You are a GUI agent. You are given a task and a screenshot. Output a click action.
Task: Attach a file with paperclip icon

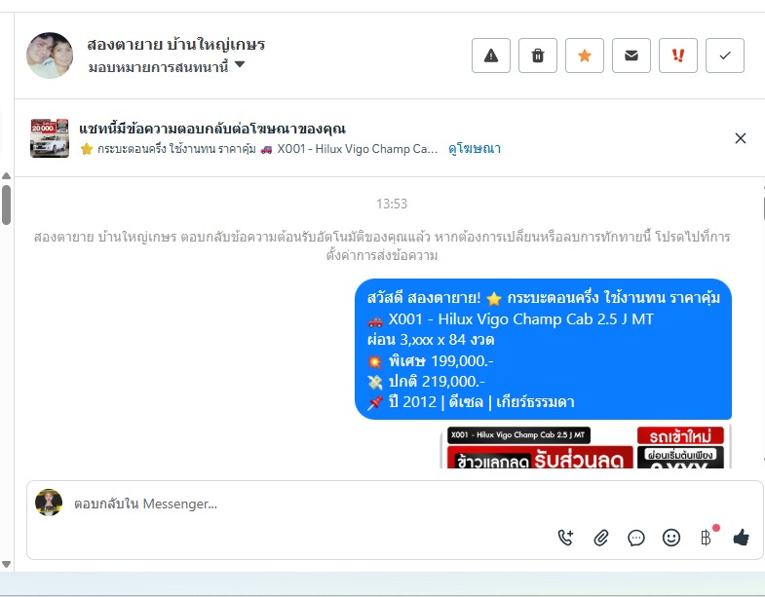[x=601, y=538]
